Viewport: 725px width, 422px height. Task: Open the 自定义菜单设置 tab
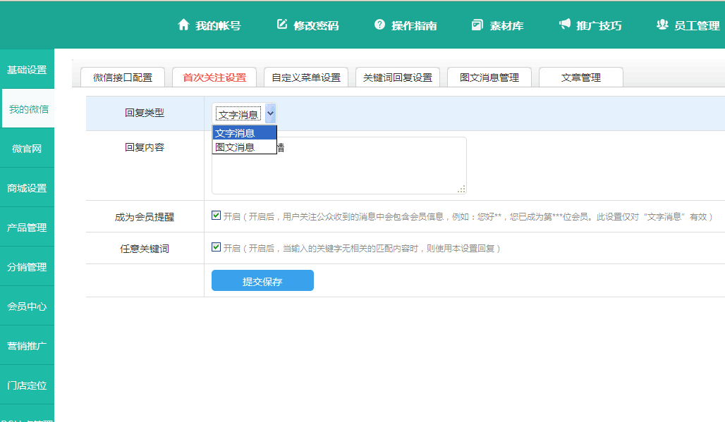tap(306, 77)
